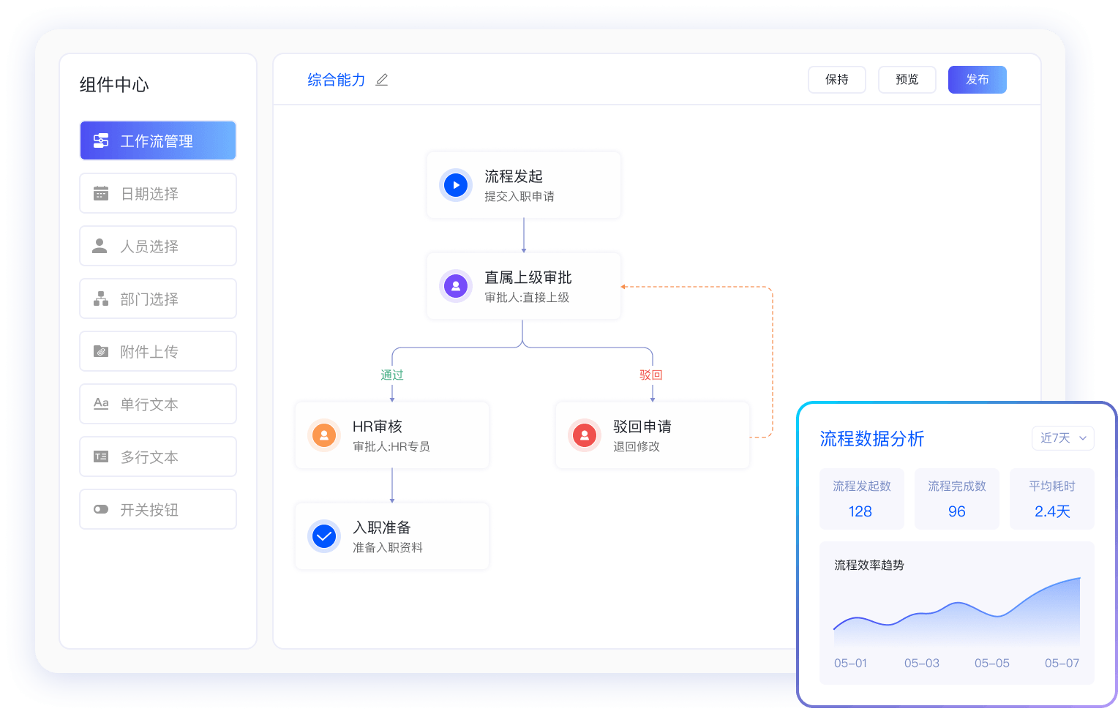The image size is (1118, 714).
Task: Click the Aa icon in 单行文本
Action: (101, 404)
